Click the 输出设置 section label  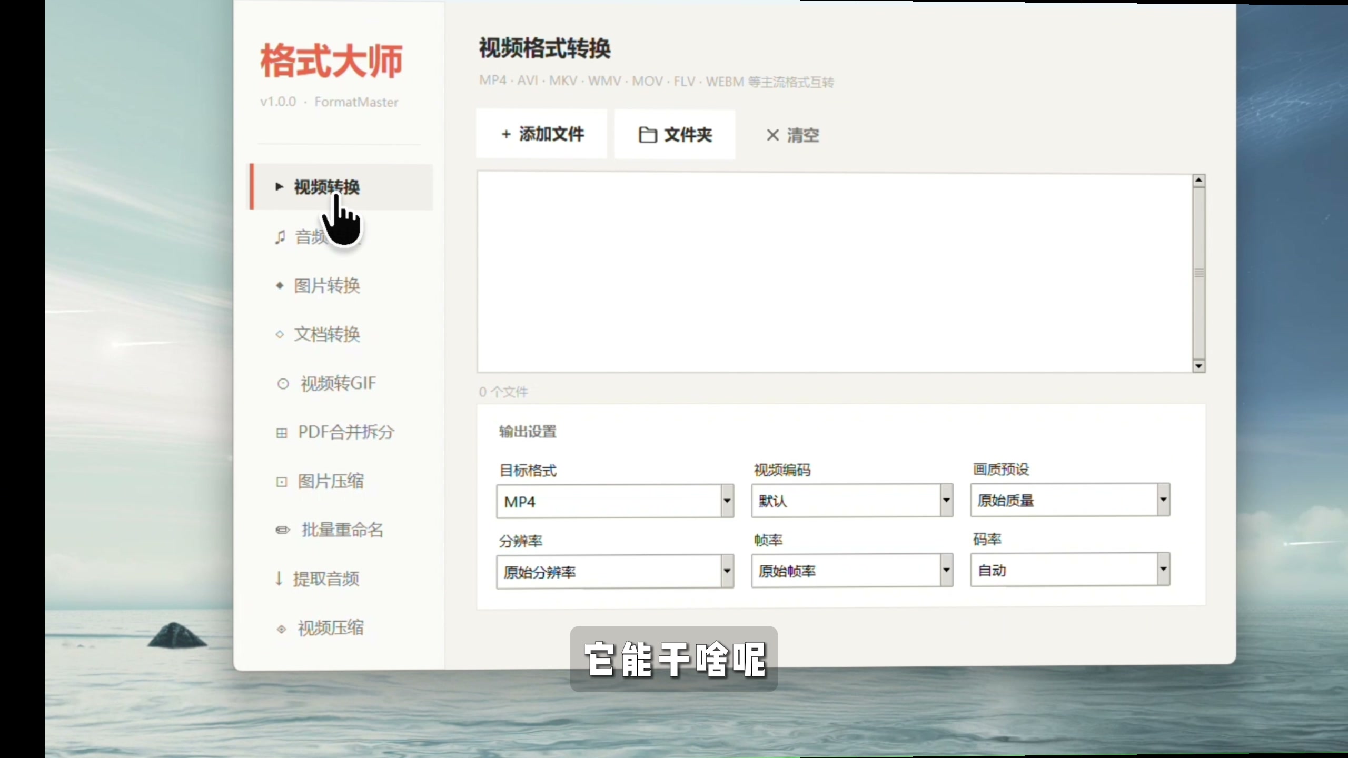528,432
